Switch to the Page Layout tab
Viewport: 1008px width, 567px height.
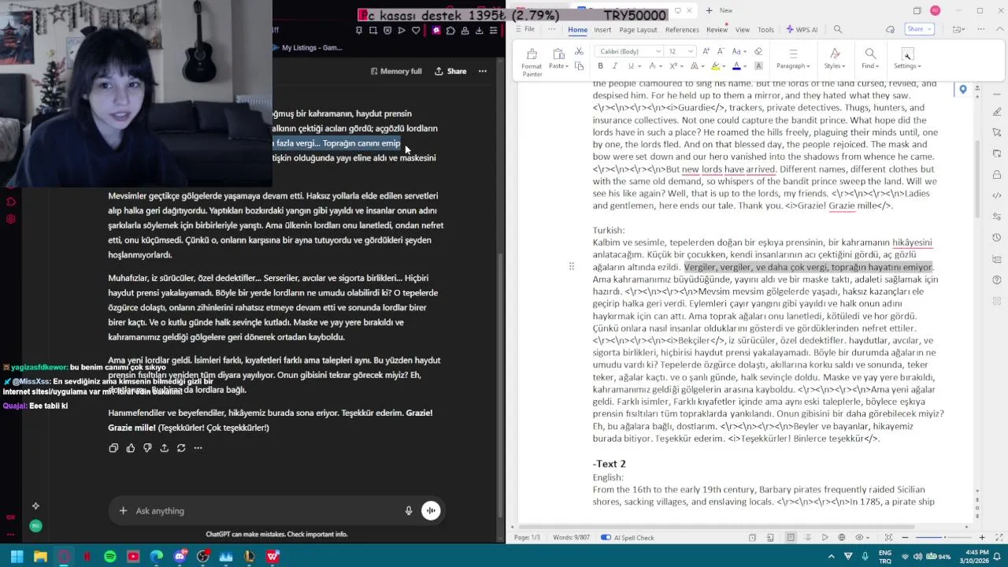[x=638, y=30]
